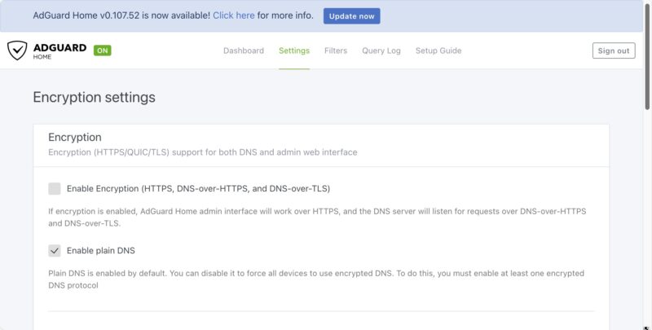Viewport: 652px width, 330px height.
Task: Click the 'Enable plain DNS' label text
Action: point(100,251)
